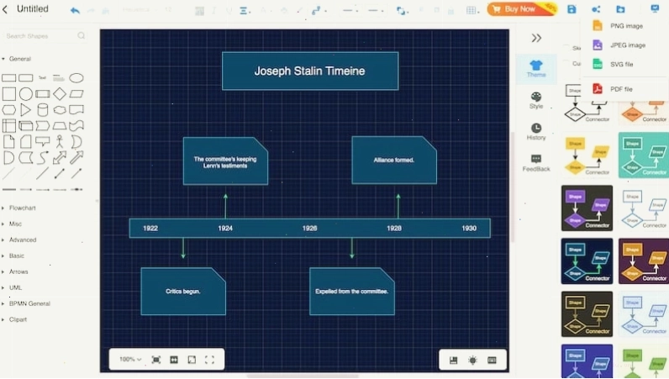Open the Style panel
The height and width of the screenshot is (379, 669).
(536, 100)
